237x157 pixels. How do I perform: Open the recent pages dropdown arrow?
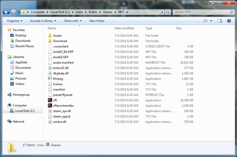[18, 12]
